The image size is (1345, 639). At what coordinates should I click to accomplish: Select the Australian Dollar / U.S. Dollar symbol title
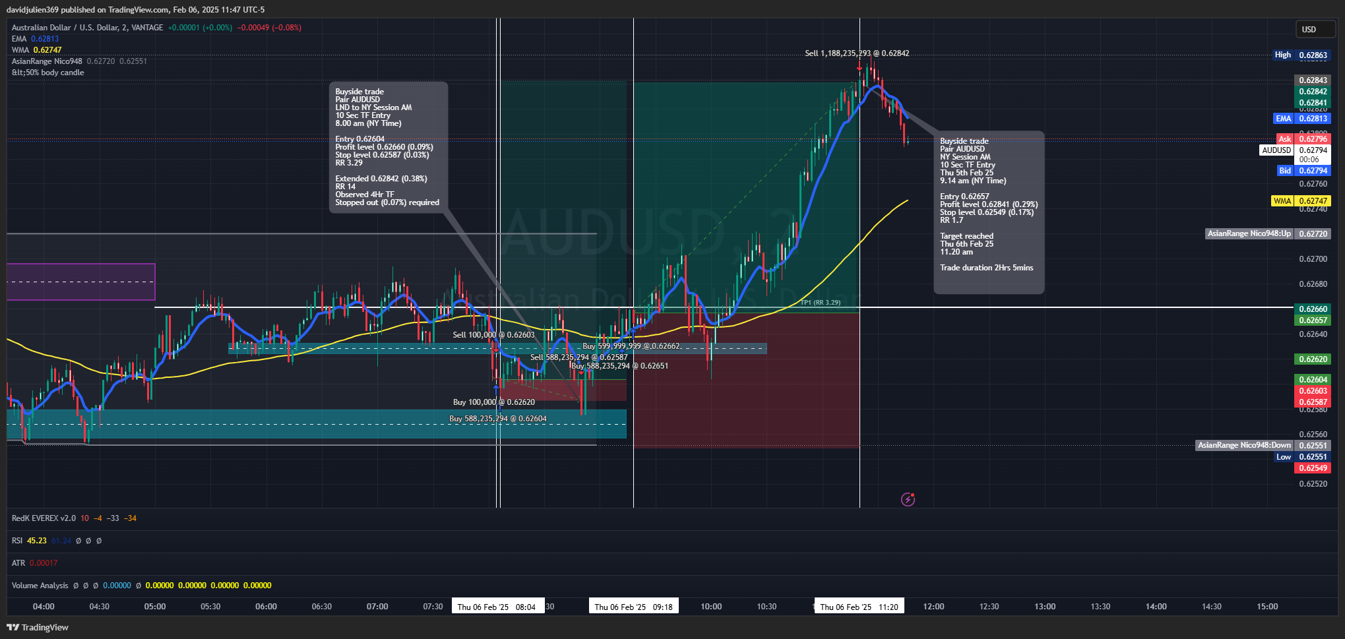tap(87, 28)
